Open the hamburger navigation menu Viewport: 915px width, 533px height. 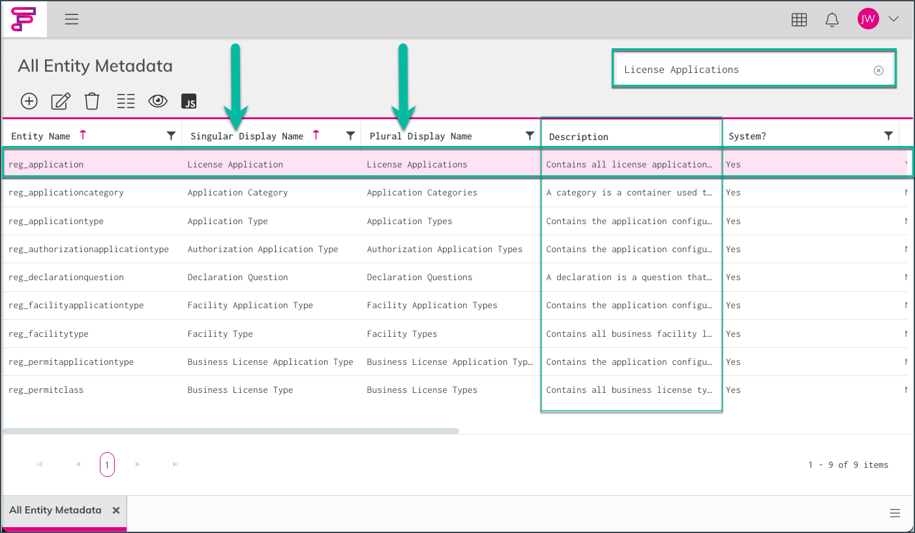pos(71,19)
